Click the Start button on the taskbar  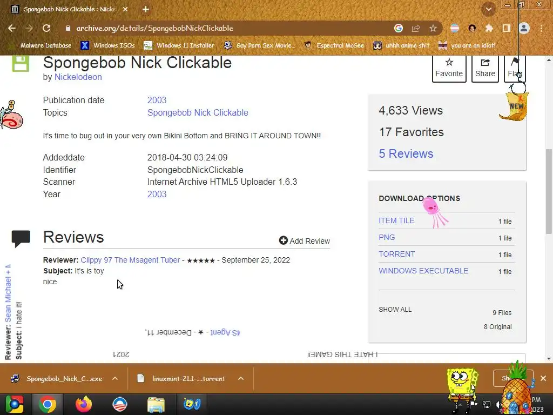(14, 404)
